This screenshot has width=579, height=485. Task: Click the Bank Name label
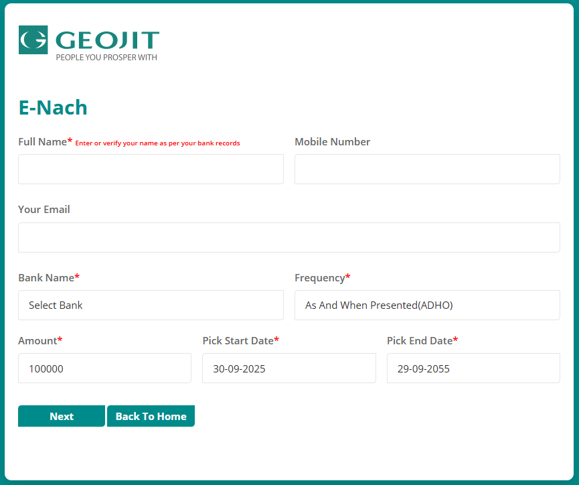pyautogui.click(x=49, y=277)
